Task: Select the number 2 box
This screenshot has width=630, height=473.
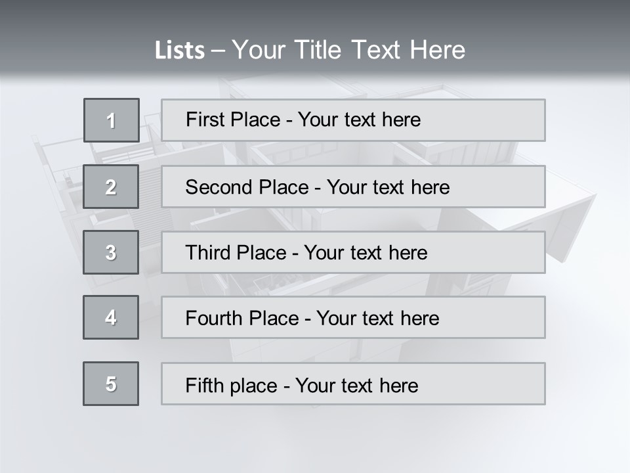Action: pos(111,187)
